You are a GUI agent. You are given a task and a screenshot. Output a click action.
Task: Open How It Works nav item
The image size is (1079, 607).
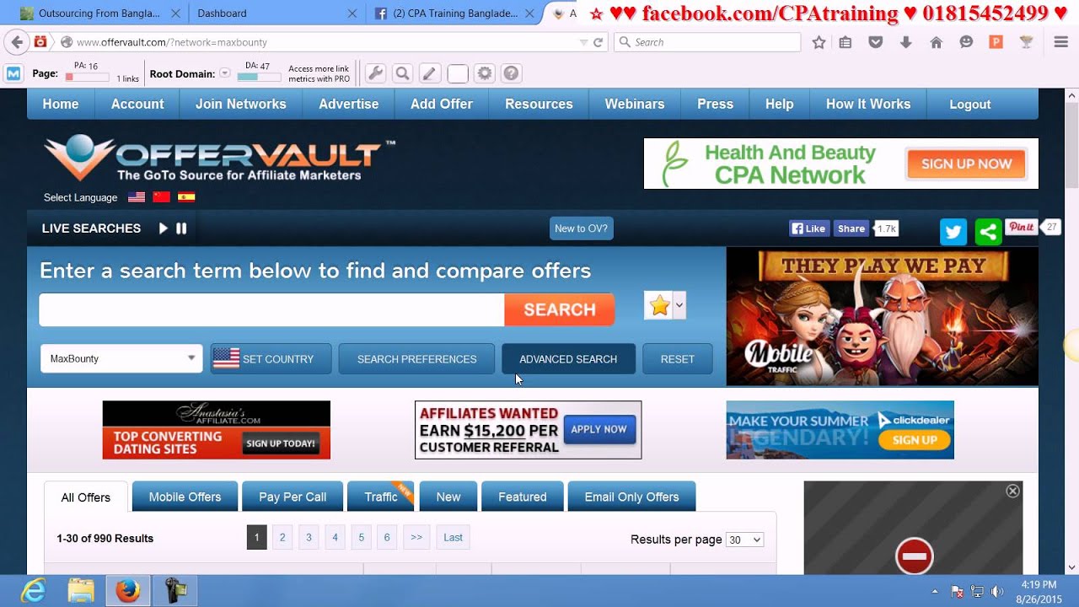pos(868,104)
